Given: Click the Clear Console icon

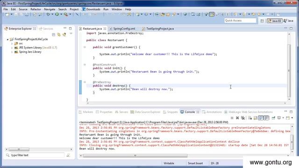Looking at the screenshot, I should click(x=250, y=118).
